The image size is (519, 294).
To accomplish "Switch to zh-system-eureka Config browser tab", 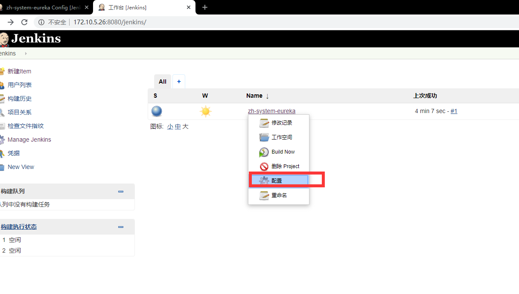I will (42, 7).
